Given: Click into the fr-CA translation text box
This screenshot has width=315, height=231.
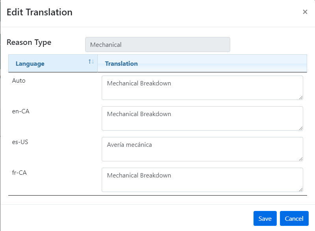Looking at the screenshot, I should (202, 180).
